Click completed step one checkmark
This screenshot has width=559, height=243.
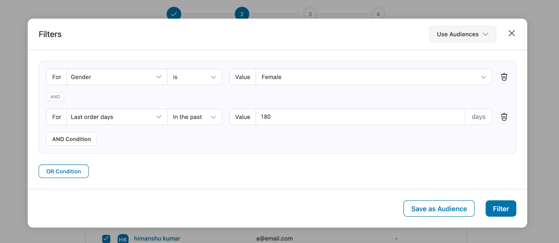point(174,14)
